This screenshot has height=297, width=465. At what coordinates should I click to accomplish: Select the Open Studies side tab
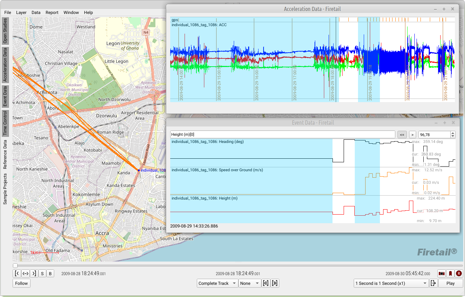(5, 31)
